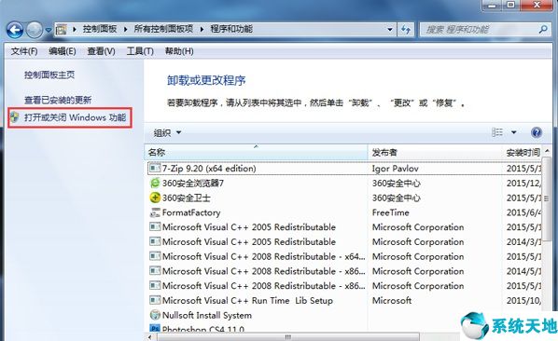Select 程序和功能 breadcrumb
The width and height of the screenshot is (558, 341).
(x=231, y=29)
